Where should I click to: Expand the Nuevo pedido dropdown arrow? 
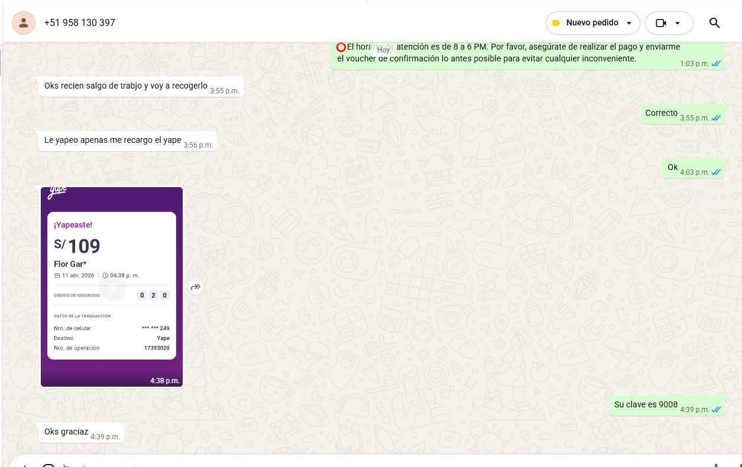(629, 23)
